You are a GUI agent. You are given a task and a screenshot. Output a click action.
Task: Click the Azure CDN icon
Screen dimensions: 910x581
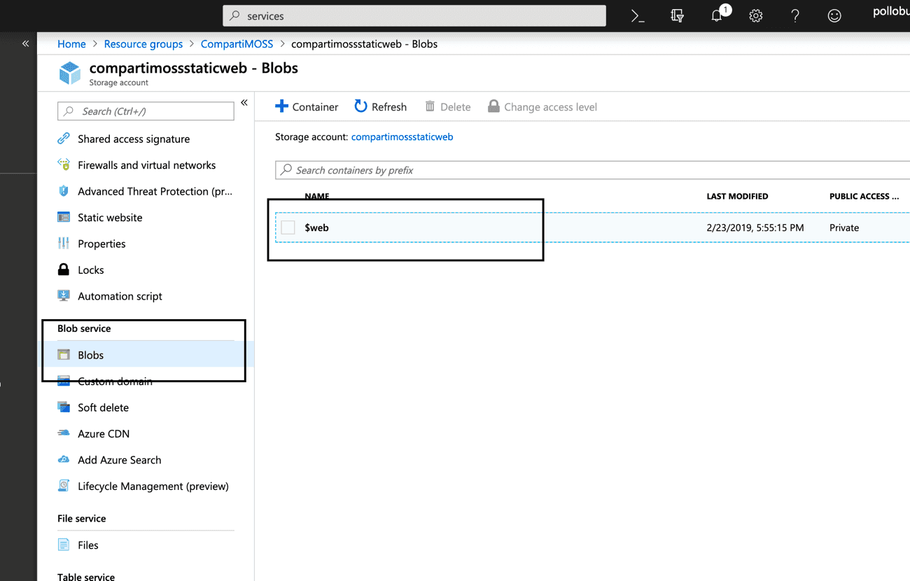tap(64, 433)
